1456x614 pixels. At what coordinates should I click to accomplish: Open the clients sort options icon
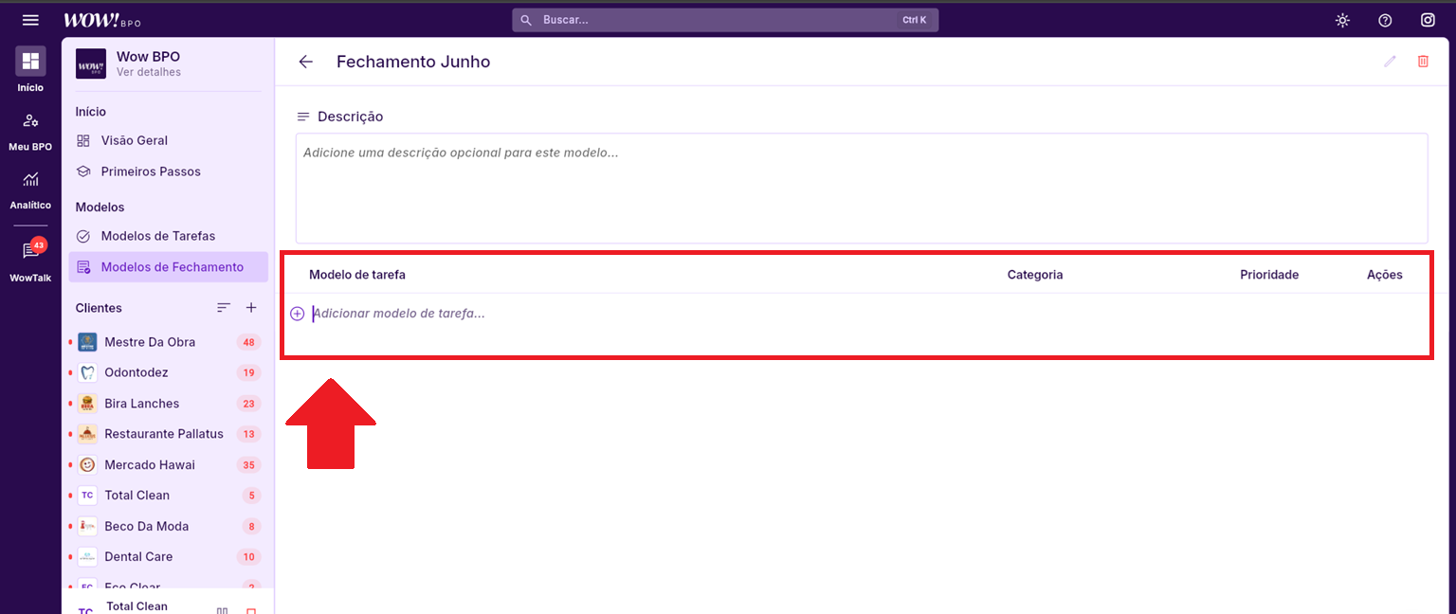(x=224, y=308)
